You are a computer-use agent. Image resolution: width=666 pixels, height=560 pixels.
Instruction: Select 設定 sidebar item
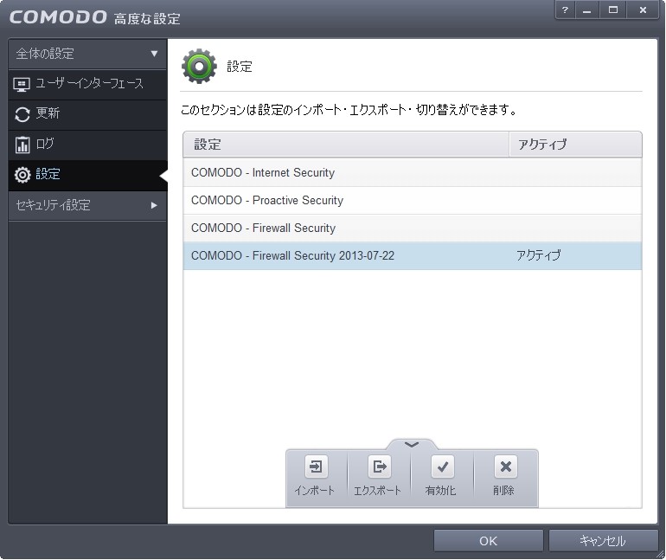pyautogui.click(x=87, y=175)
